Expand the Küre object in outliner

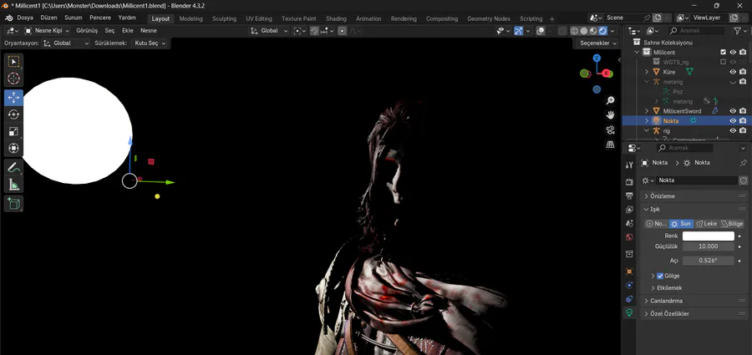point(647,72)
